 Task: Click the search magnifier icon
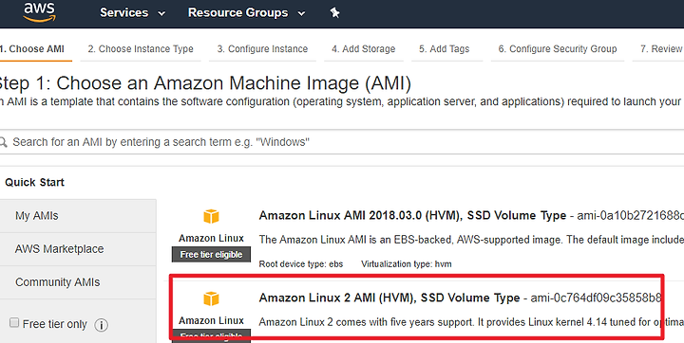click(4, 142)
